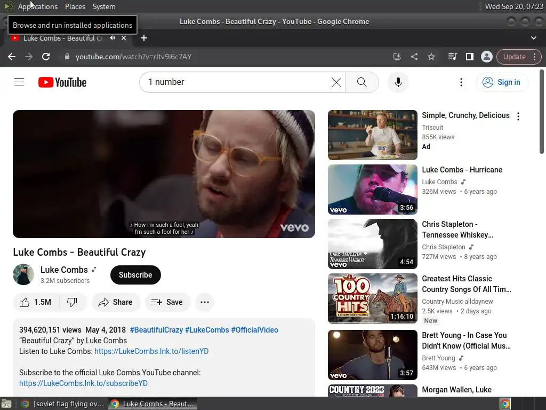
Task: Click show desktop icon in taskbar
Action: 6,404
